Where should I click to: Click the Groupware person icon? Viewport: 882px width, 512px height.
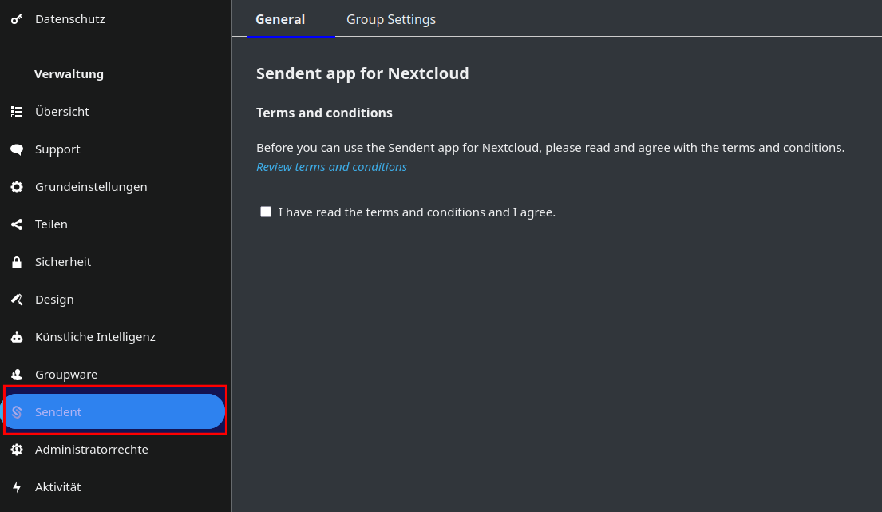coord(17,375)
